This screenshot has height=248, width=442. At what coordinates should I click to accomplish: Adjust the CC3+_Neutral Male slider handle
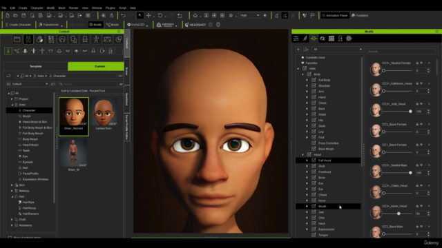pos(410,173)
